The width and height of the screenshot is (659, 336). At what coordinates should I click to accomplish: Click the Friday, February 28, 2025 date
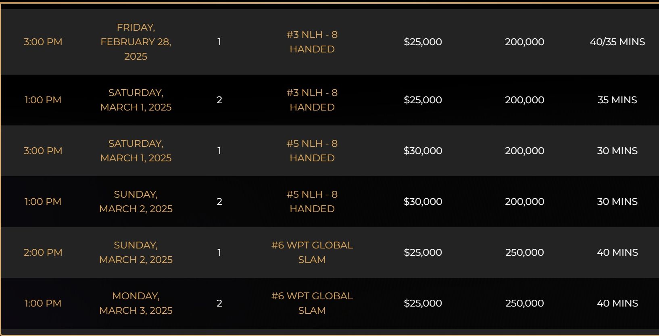tap(136, 42)
